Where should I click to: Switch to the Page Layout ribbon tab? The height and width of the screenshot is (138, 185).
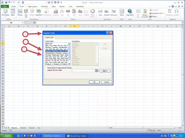pos(33,6)
